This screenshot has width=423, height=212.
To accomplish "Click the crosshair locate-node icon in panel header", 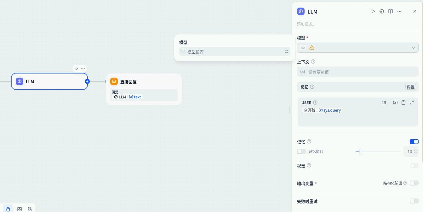I will tap(382, 11).
